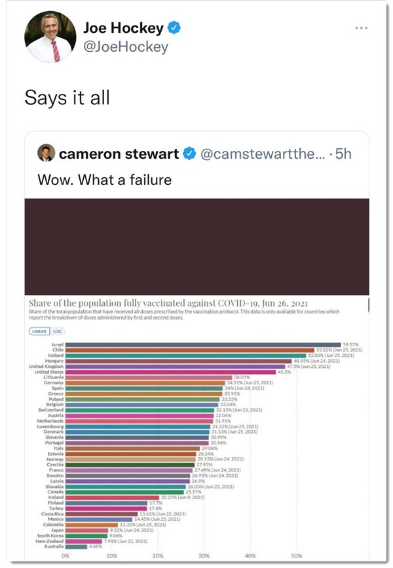The width and height of the screenshot is (393, 568).
Task: Open the @JoeHockey handle link
Action: tap(126, 47)
